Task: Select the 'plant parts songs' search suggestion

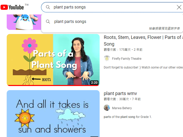Action: click(70, 22)
